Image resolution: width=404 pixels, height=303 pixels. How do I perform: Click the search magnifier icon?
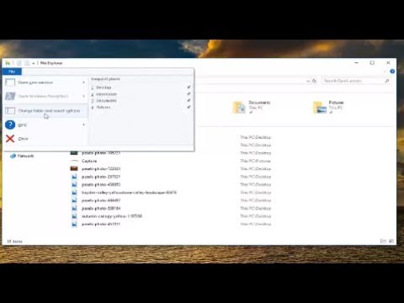click(387, 81)
